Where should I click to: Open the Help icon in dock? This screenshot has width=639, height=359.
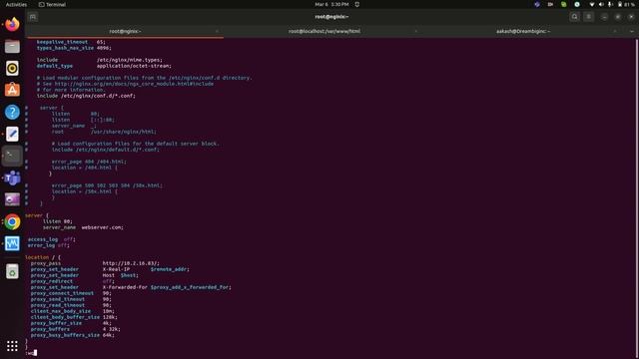pyautogui.click(x=12, y=112)
